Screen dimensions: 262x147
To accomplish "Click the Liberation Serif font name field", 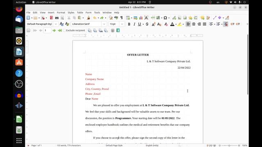I will coord(86,24).
